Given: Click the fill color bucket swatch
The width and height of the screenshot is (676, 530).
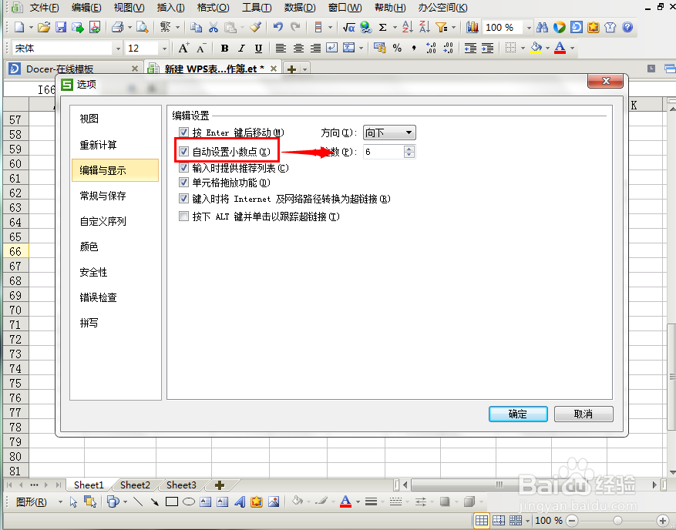Looking at the screenshot, I should tap(536, 48).
